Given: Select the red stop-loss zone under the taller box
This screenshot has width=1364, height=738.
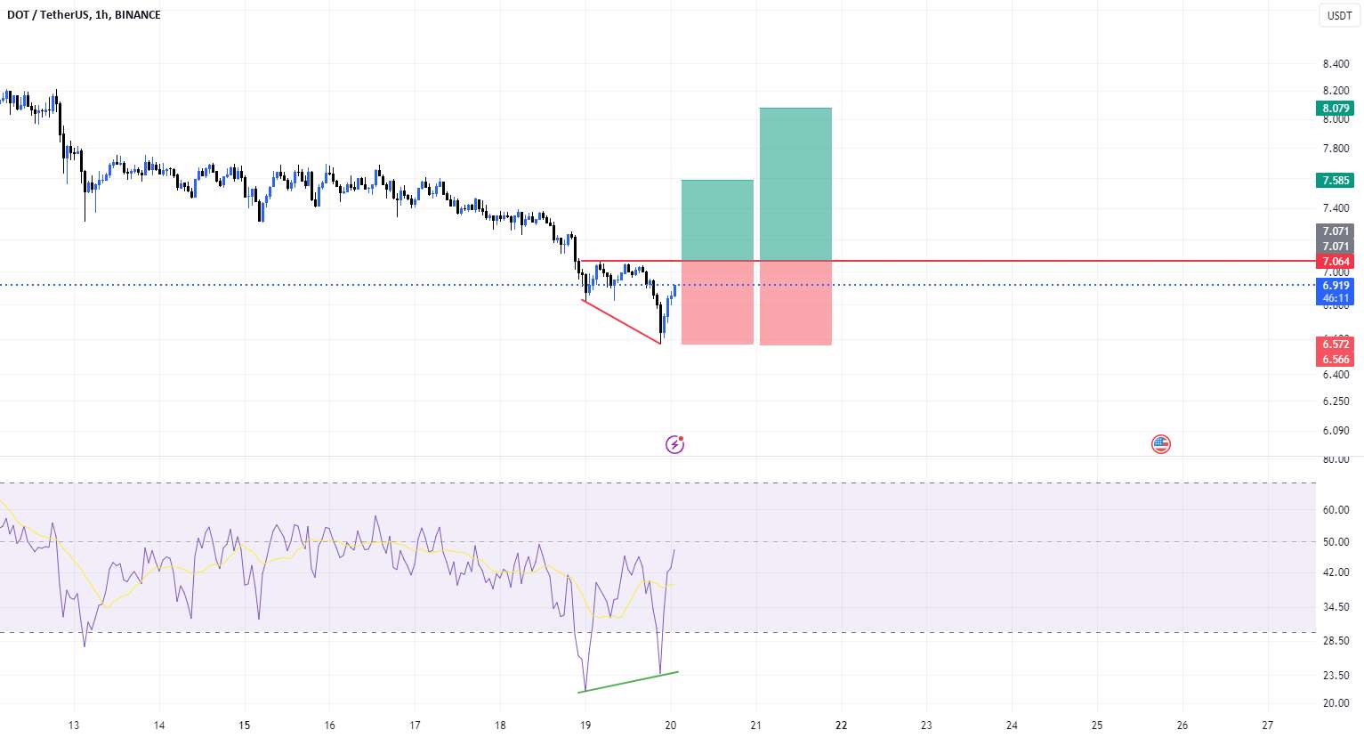Looking at the screenshot, I should (795, 303).
